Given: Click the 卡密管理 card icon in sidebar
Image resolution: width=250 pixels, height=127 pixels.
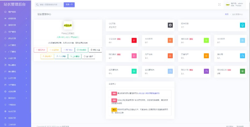Looking at the screenshot, I should coord(5,85).
